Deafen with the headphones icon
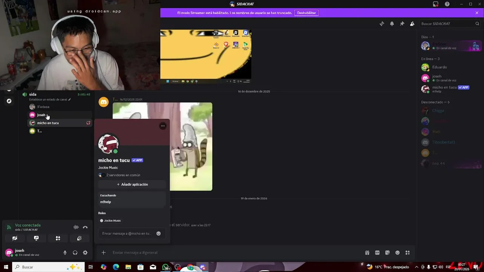This screenshot has height=272, width=484. [75, 253]
